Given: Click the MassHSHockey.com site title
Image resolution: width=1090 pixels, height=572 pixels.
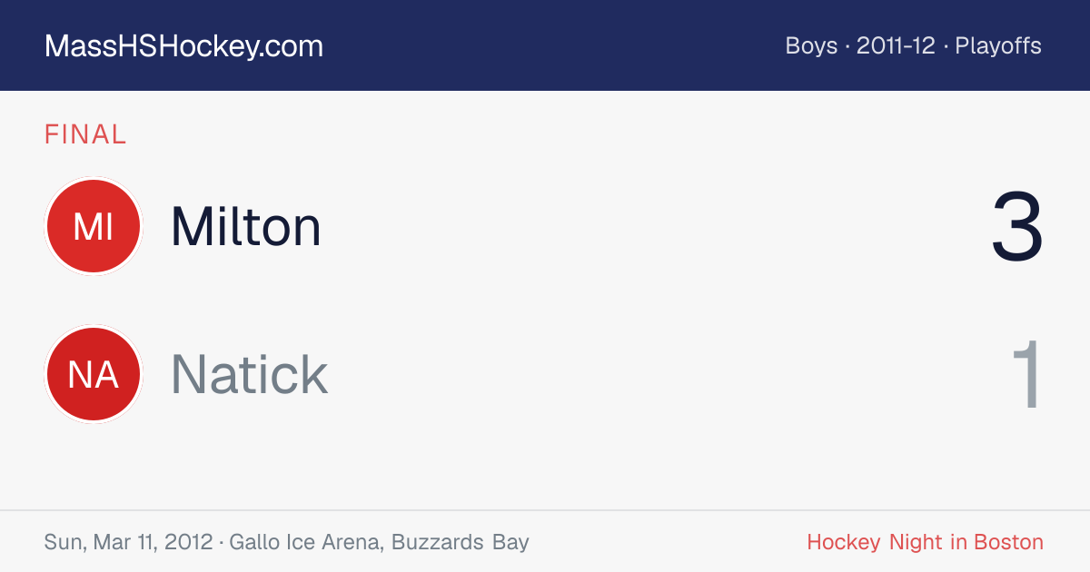Looking at the screenshot, I should click(x=183, y=46).
